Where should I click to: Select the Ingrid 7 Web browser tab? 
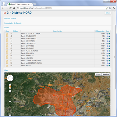click(20, 4)
